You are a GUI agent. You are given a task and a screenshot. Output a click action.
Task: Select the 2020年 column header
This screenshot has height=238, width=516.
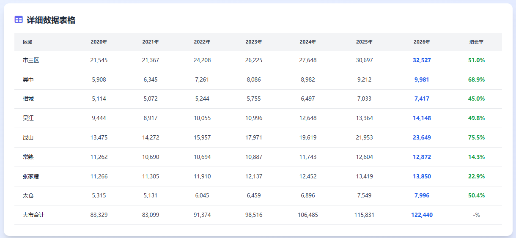click(x=99, y=42)
